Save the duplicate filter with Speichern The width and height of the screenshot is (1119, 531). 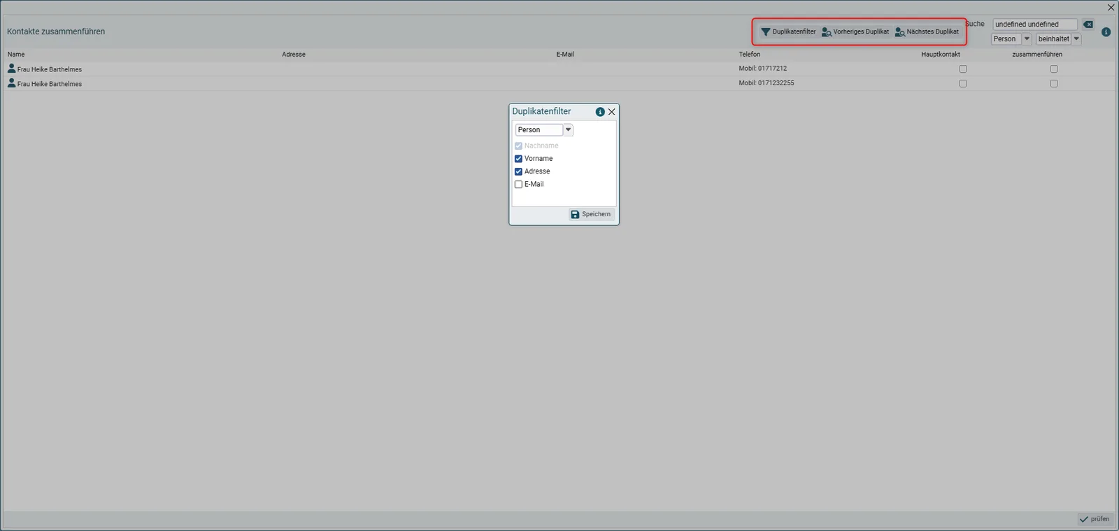(x=591, y=214)
